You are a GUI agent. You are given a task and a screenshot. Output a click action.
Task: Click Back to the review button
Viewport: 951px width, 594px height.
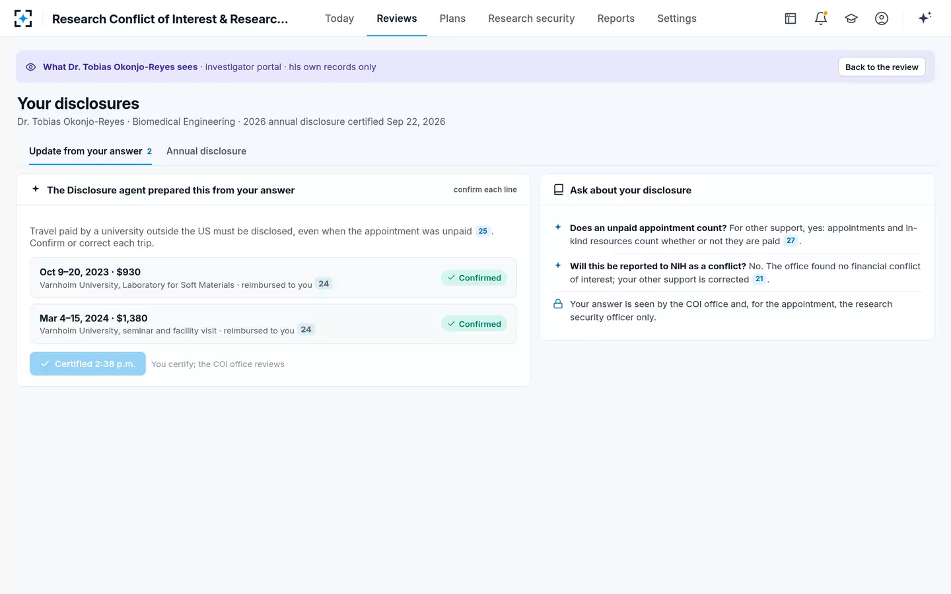pyautogui.click(x=882, y=67)
